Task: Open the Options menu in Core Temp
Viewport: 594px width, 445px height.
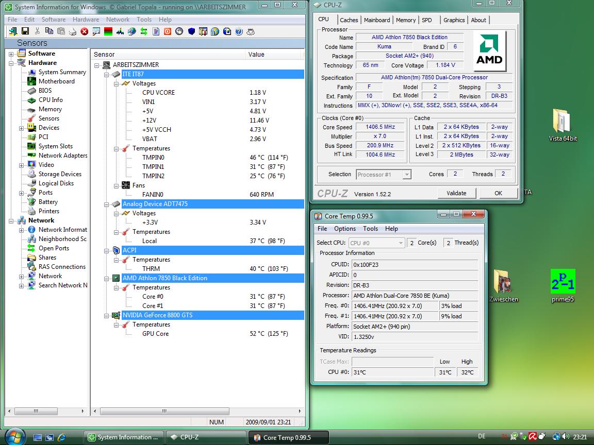Action: click(345, 229)
